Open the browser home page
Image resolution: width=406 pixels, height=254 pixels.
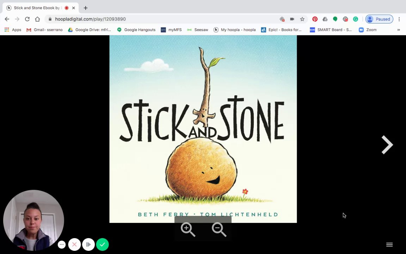tap(37, 19)
